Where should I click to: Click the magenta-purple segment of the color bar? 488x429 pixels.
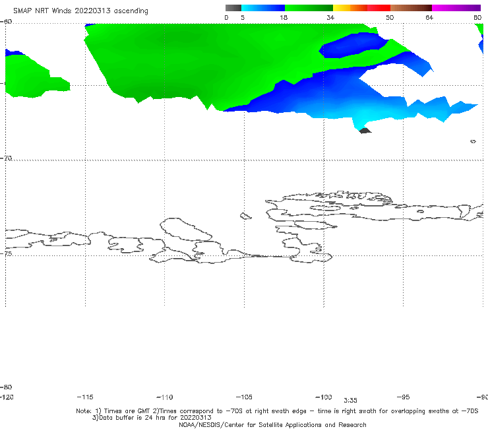(x=456, y=8)
